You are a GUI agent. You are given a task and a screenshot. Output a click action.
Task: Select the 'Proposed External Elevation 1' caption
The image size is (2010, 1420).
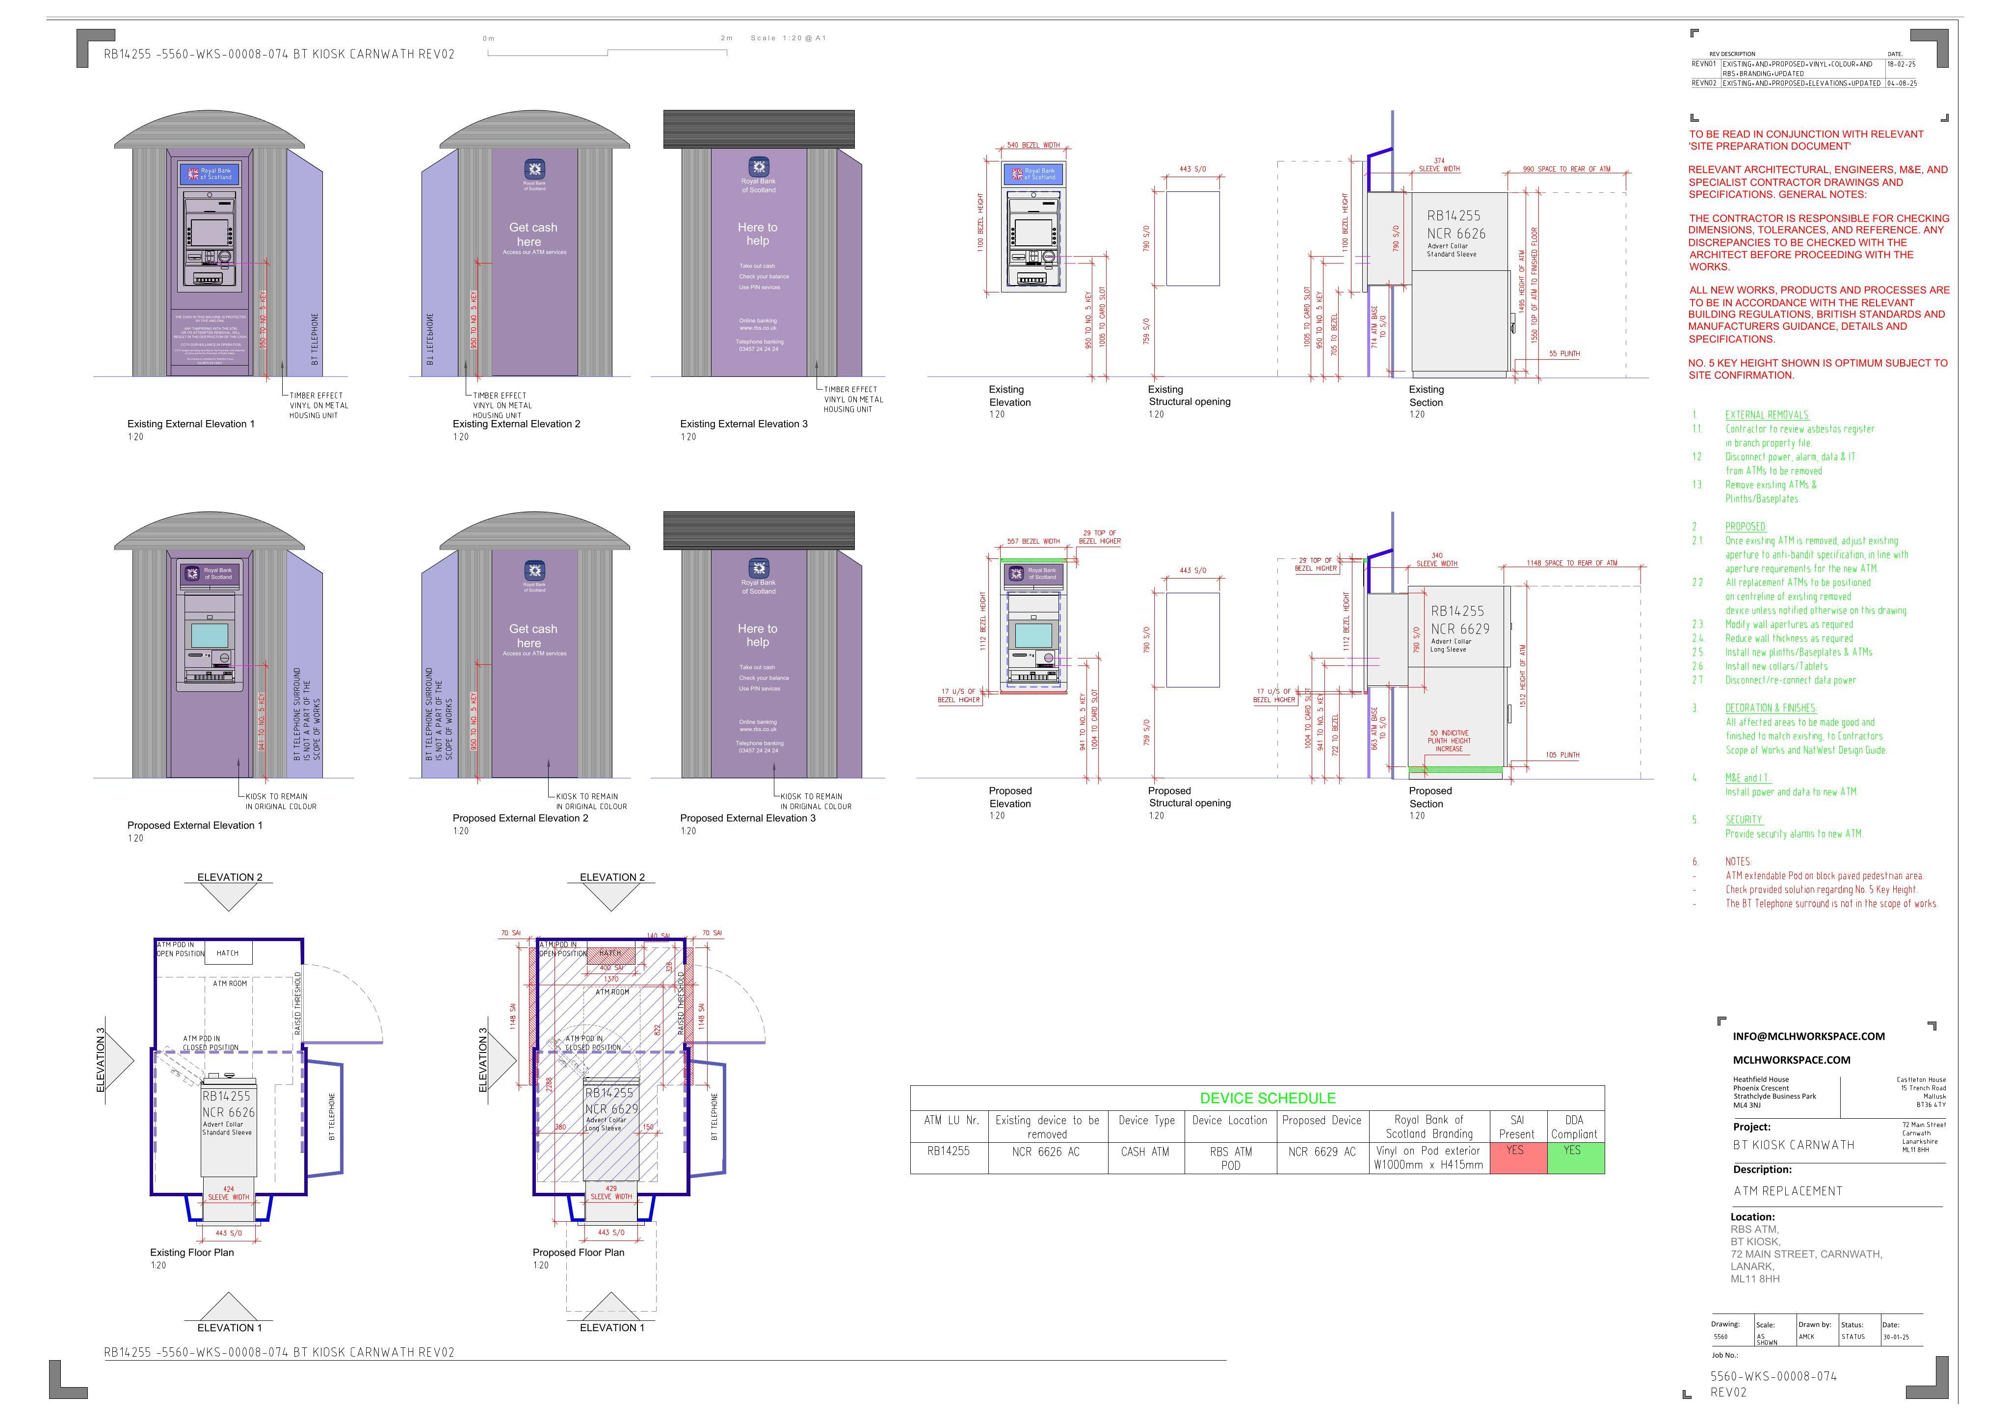pos(194,825)
